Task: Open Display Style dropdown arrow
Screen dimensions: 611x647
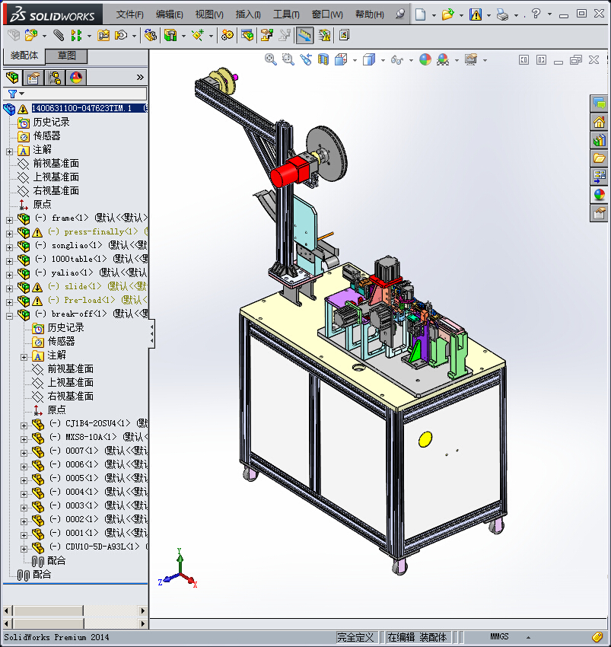Action: (383, 60)
